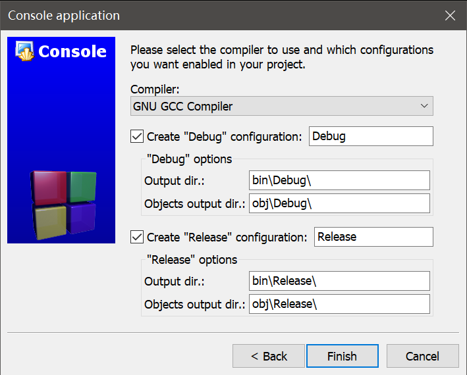Click the Debug configuration name field
Image resolution: width=467 pixels, height=375 pixels.
point(371,136)
